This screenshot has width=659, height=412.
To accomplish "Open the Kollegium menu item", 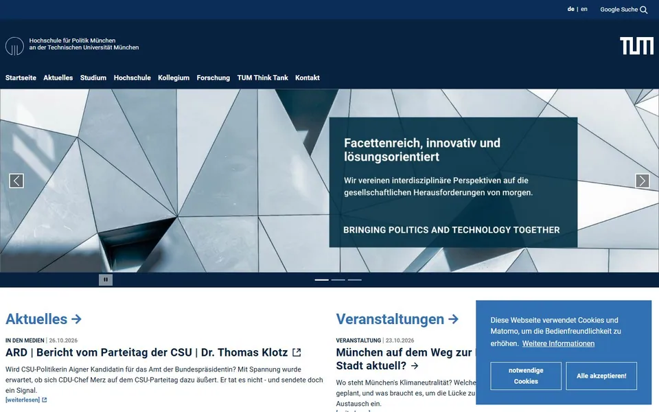I will click(174, 78).
